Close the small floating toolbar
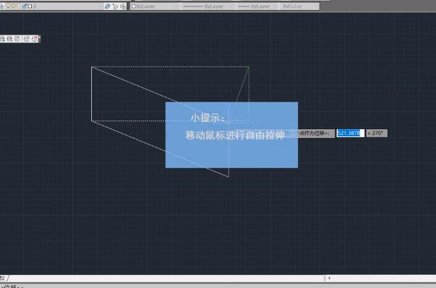 [40, 37]
